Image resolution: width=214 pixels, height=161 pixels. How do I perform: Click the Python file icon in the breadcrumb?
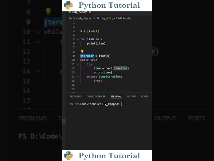point(98,18)
